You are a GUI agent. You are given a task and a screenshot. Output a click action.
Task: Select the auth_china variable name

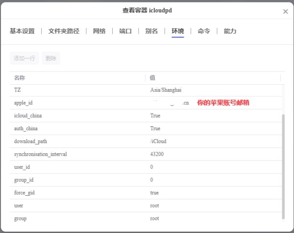coord(26,128)
